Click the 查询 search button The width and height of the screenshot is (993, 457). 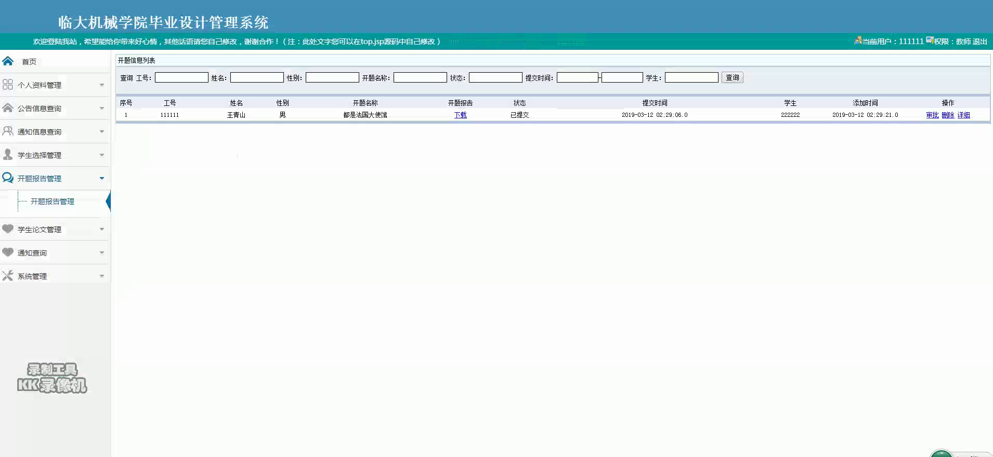[x=733, y=77]
